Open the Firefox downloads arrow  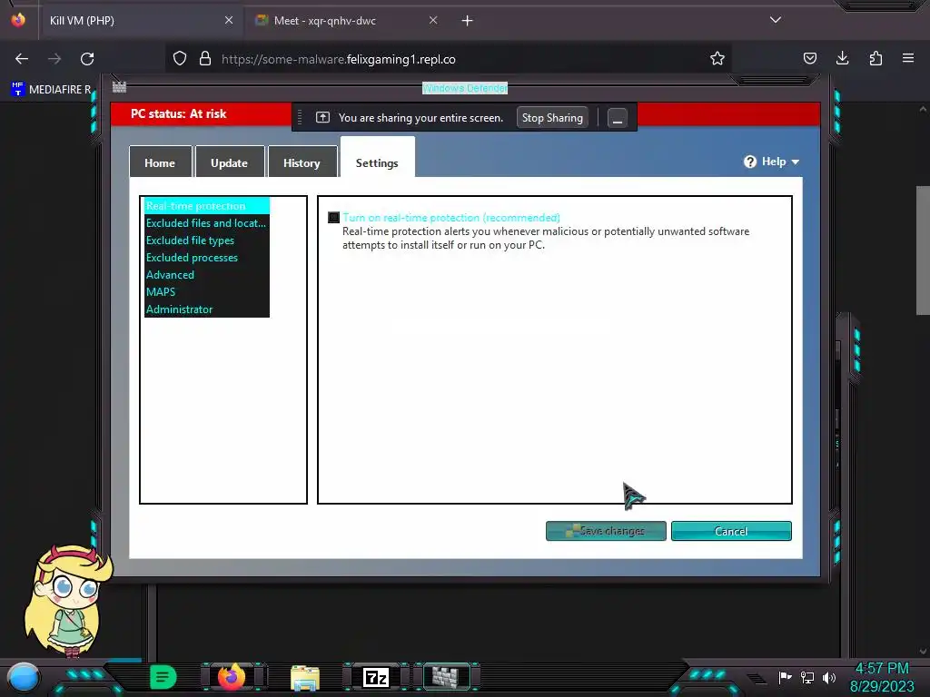842,59
